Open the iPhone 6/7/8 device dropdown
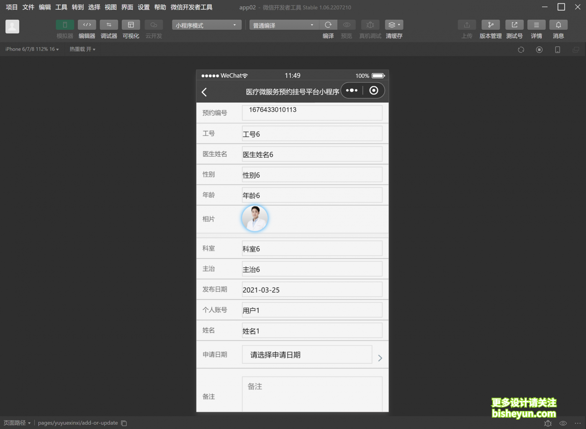The image size is (586, 429). coord(32,49)
